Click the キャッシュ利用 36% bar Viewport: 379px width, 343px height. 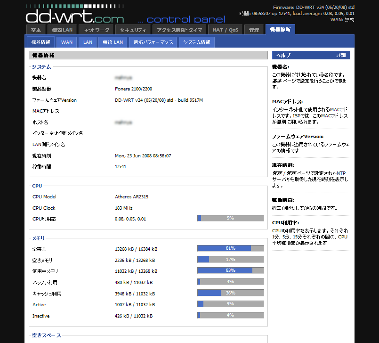230,293
